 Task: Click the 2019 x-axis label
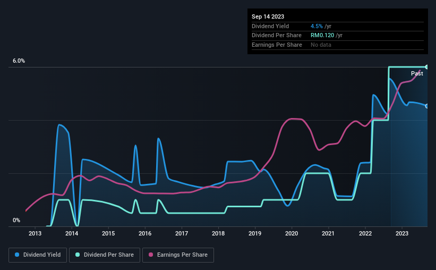255,233
